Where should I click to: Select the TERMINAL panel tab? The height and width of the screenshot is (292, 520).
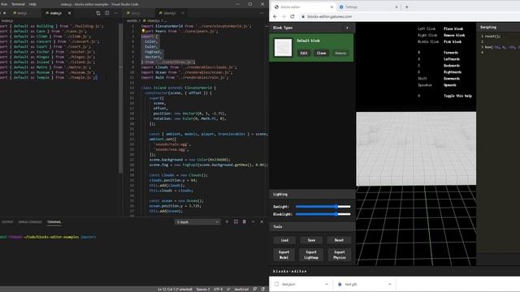pos(54,222)
